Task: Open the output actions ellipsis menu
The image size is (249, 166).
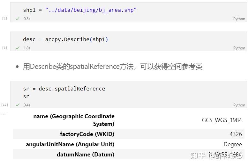Action: pyautogui.click(x=4, y=114)
